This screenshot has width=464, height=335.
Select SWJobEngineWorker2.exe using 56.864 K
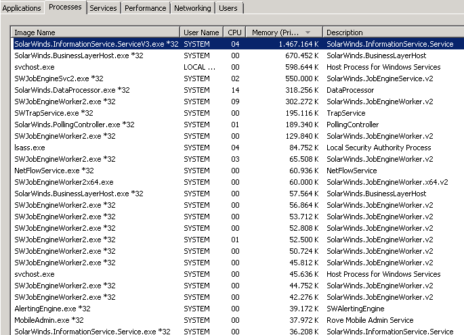(x=238, y=205)
